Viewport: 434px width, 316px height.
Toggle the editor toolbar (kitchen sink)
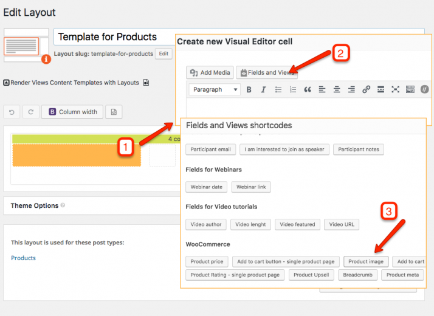pos(410,89)
